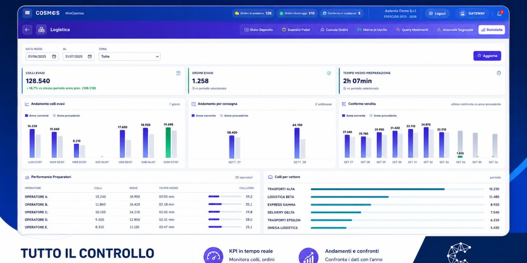This screenshot has height=263, width=527.
Task: Open the hamburger menu beside the COSMOS logo
Action: click(x=27, y=13)
